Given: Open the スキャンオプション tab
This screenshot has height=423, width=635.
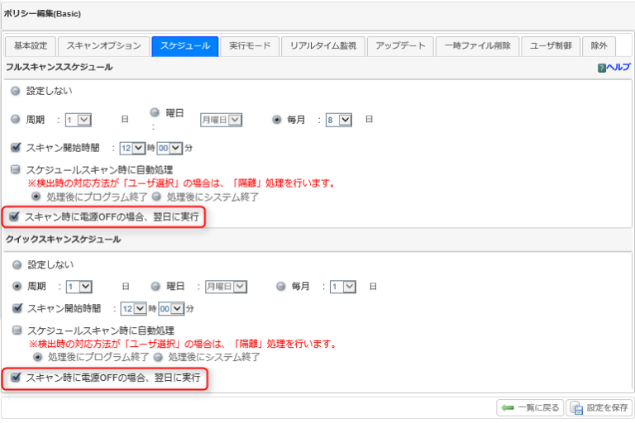Looking at the screenshot, I should [103, 46].
